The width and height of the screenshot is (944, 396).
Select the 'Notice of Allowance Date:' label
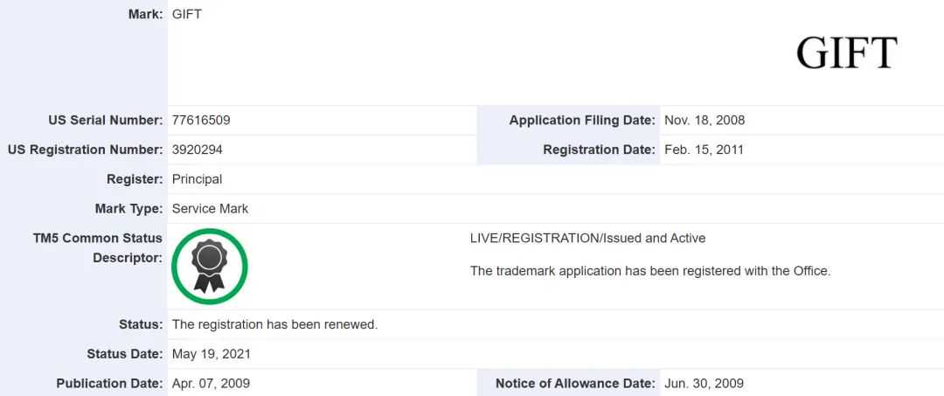[575, 384]
